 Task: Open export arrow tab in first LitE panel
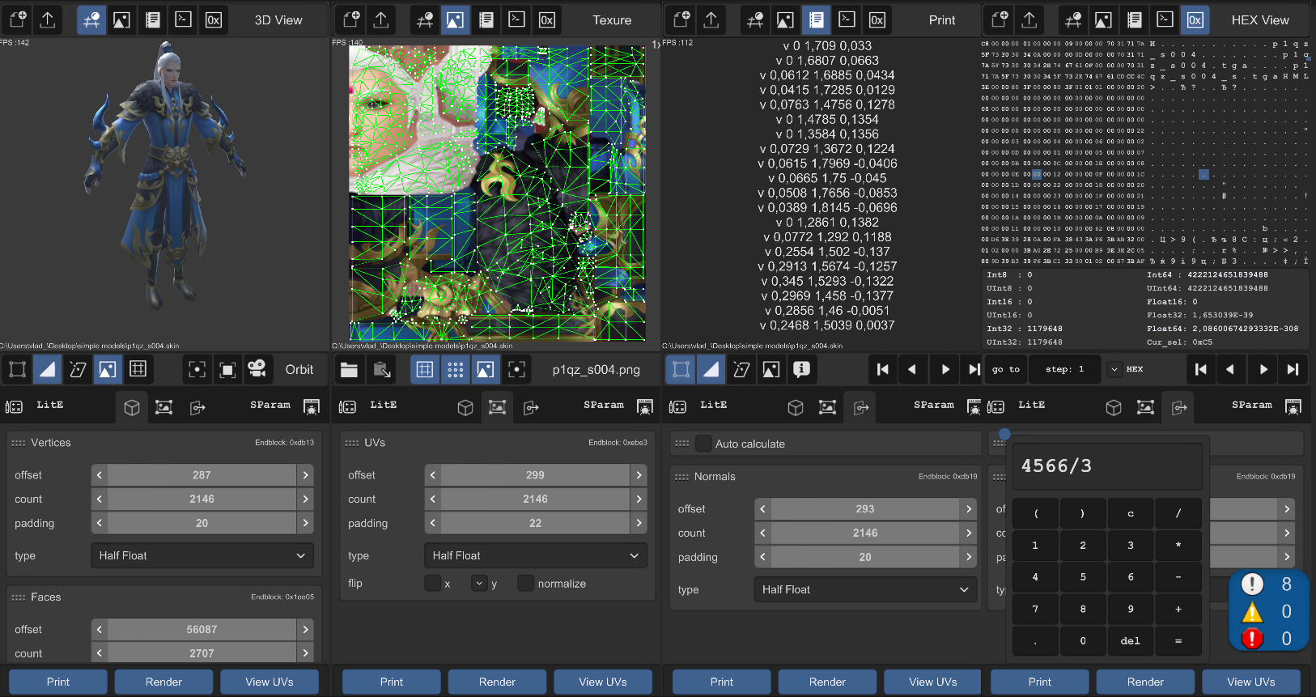197,408
